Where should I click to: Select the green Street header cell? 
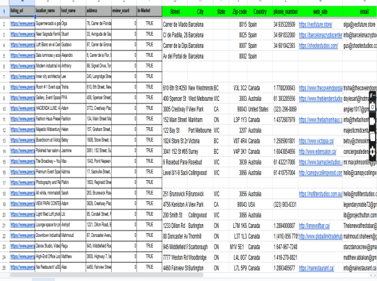point(175,11)
